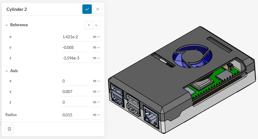Viewport: 258px width, 139px height.
Task: Open the unit dropdown for Axis x
Action: [x=96, y=81]
